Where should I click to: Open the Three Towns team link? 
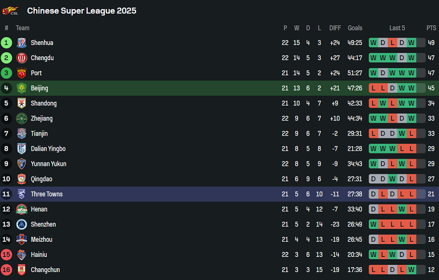[47, 194]
